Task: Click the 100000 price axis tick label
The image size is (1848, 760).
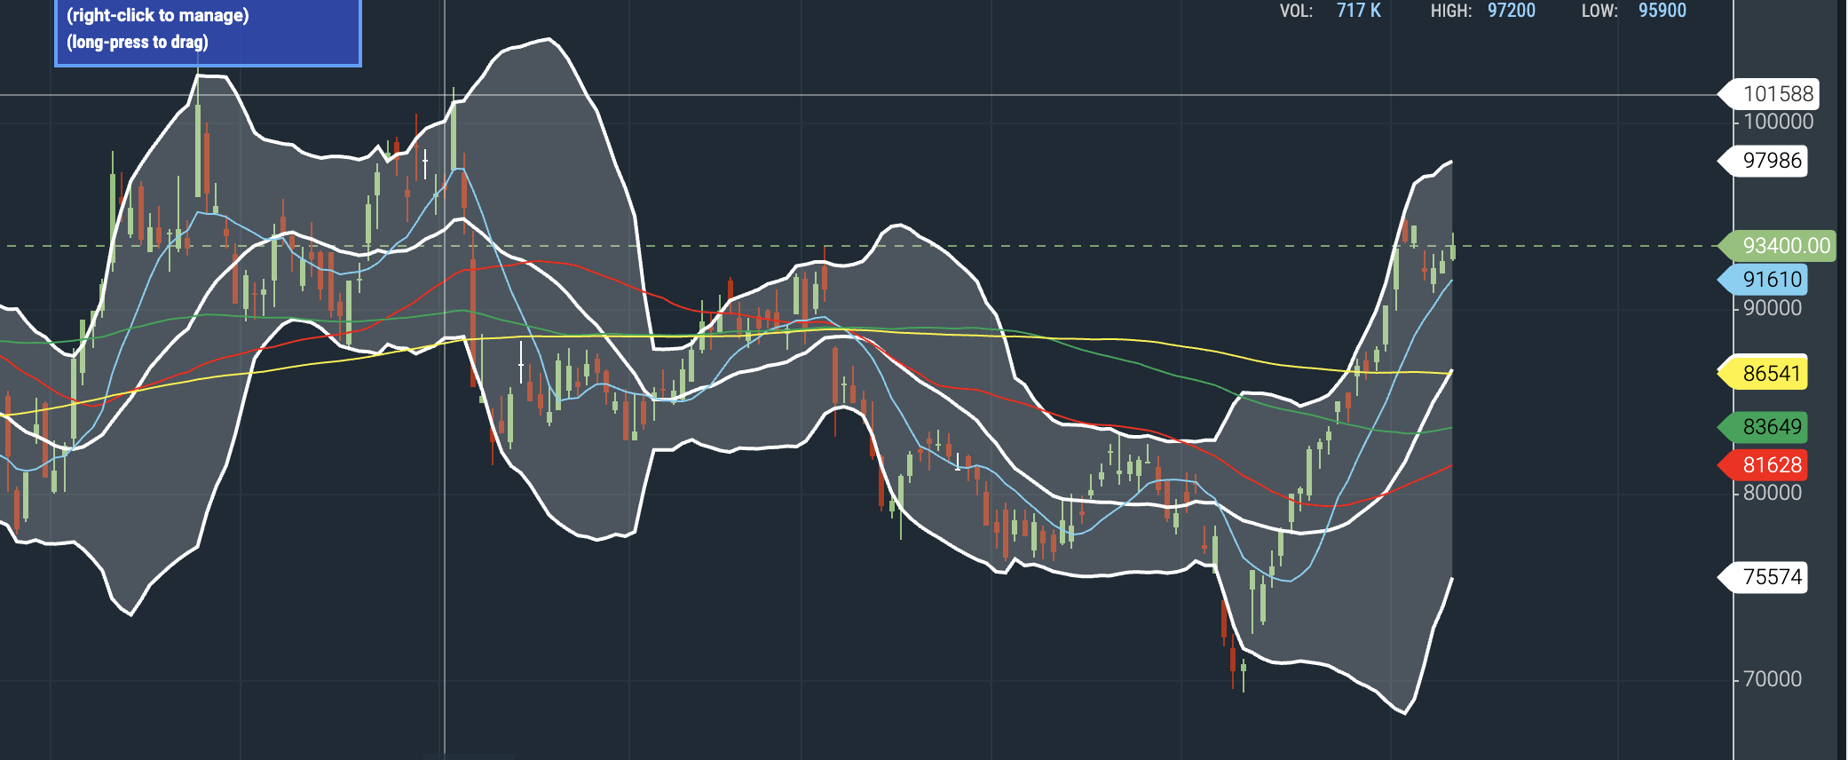Action: (1778, 122)
